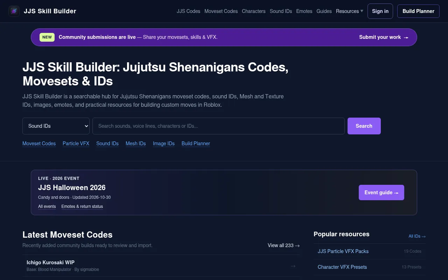Click the JJS Skill Builder logo icon
The width and height of the screenshot is (448, 280).
14,11
